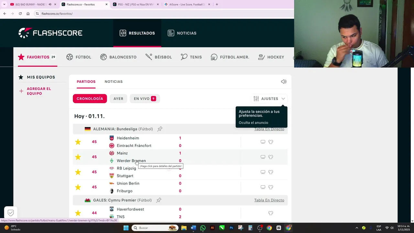Viewport: 414px width, 233px height.
Task: Click TV icon for Union Berlin match
Action: 263,187
